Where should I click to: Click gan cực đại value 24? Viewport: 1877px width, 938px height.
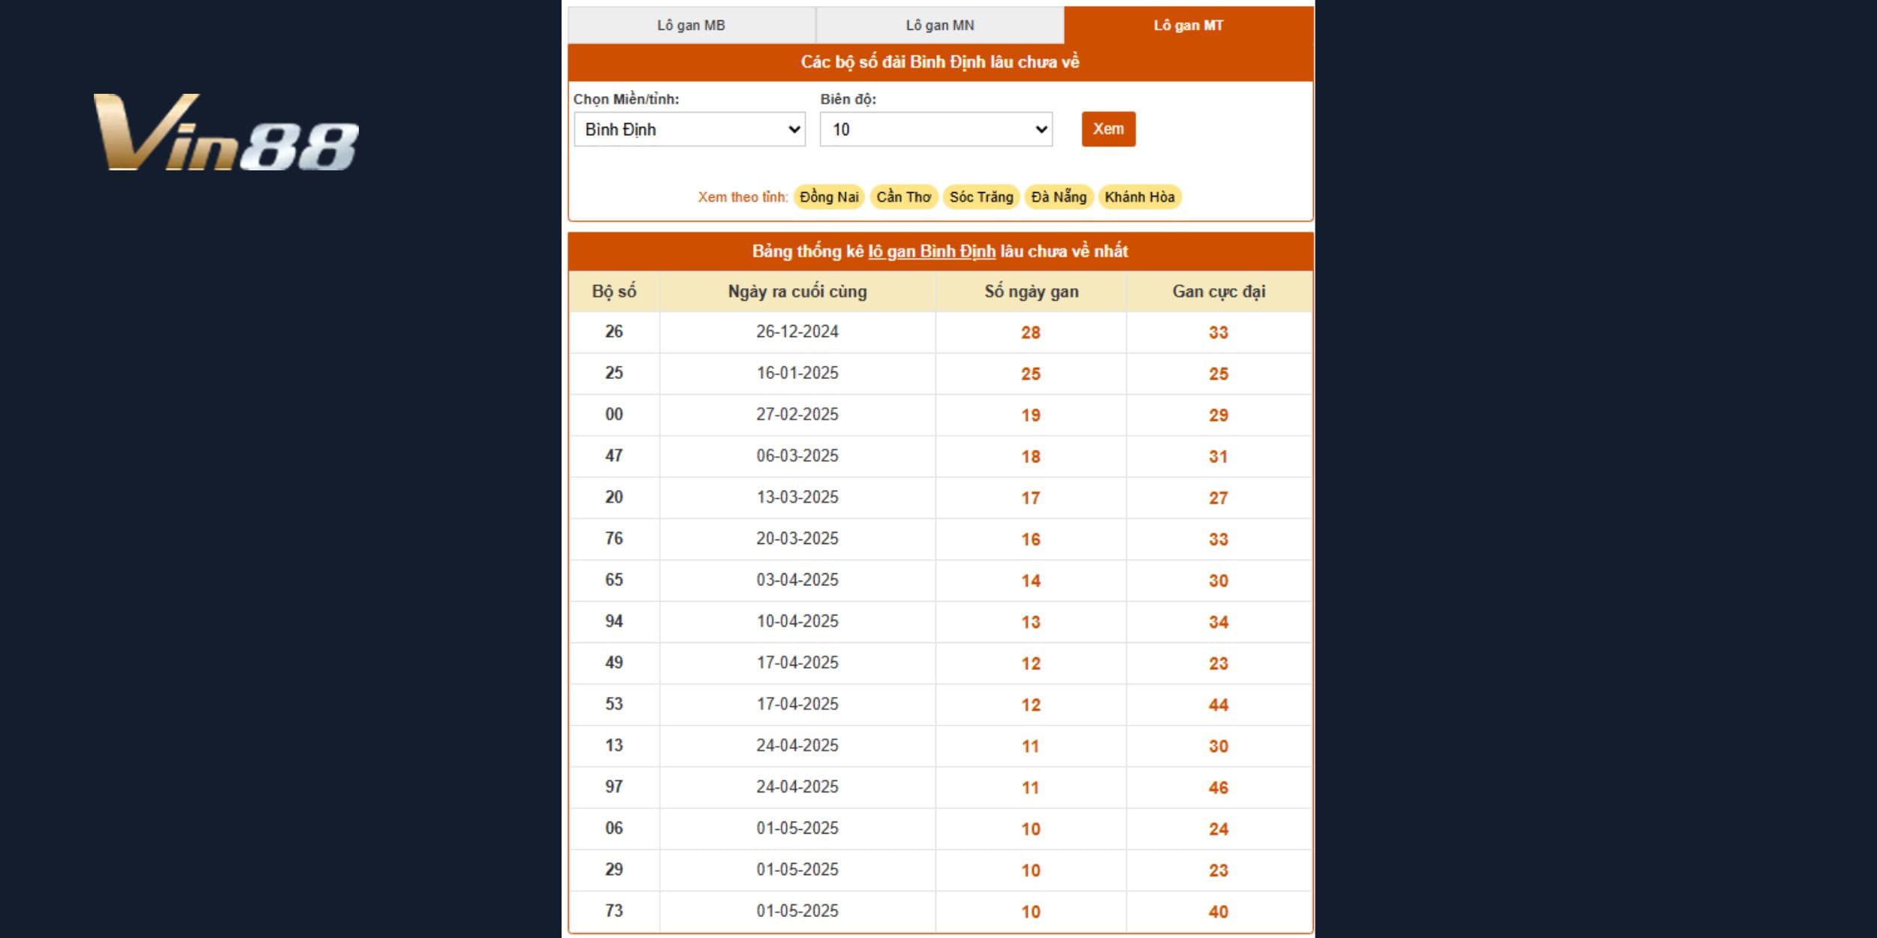[x=1219, y=829]
